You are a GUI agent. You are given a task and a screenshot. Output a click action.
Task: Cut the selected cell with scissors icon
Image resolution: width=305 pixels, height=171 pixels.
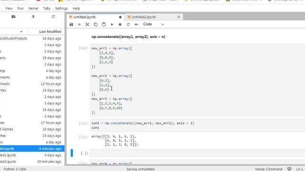(87, 24)
